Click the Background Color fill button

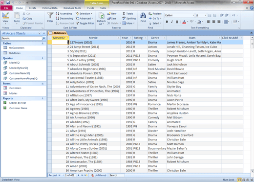tap(199, 22)
